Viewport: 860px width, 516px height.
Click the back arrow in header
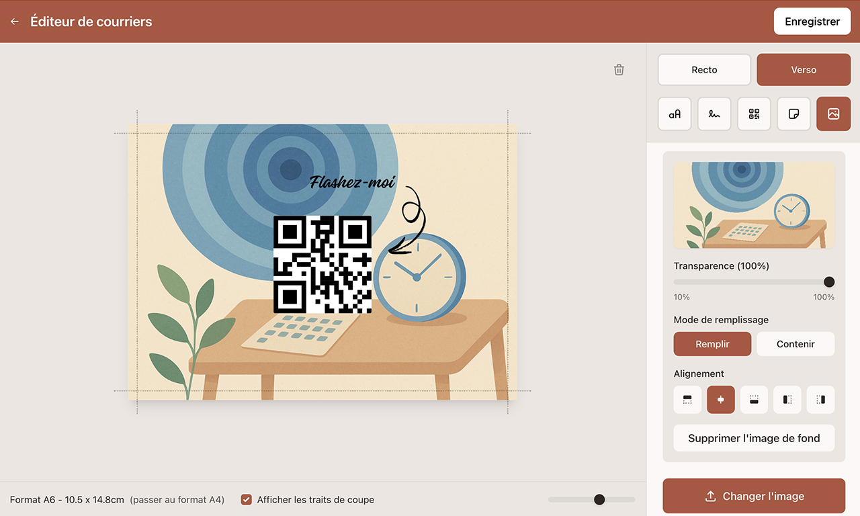15,21
